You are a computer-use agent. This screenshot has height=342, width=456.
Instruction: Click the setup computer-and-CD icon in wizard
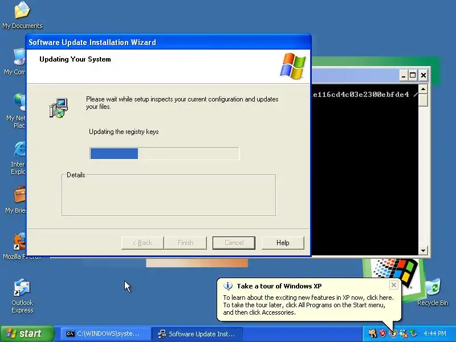click(x=59, y=108)
